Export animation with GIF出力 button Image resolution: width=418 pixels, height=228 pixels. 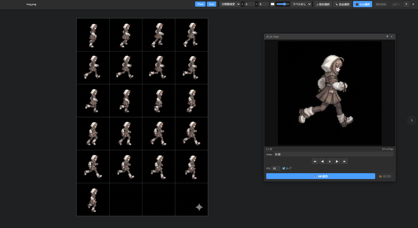(x=321, y=176)
